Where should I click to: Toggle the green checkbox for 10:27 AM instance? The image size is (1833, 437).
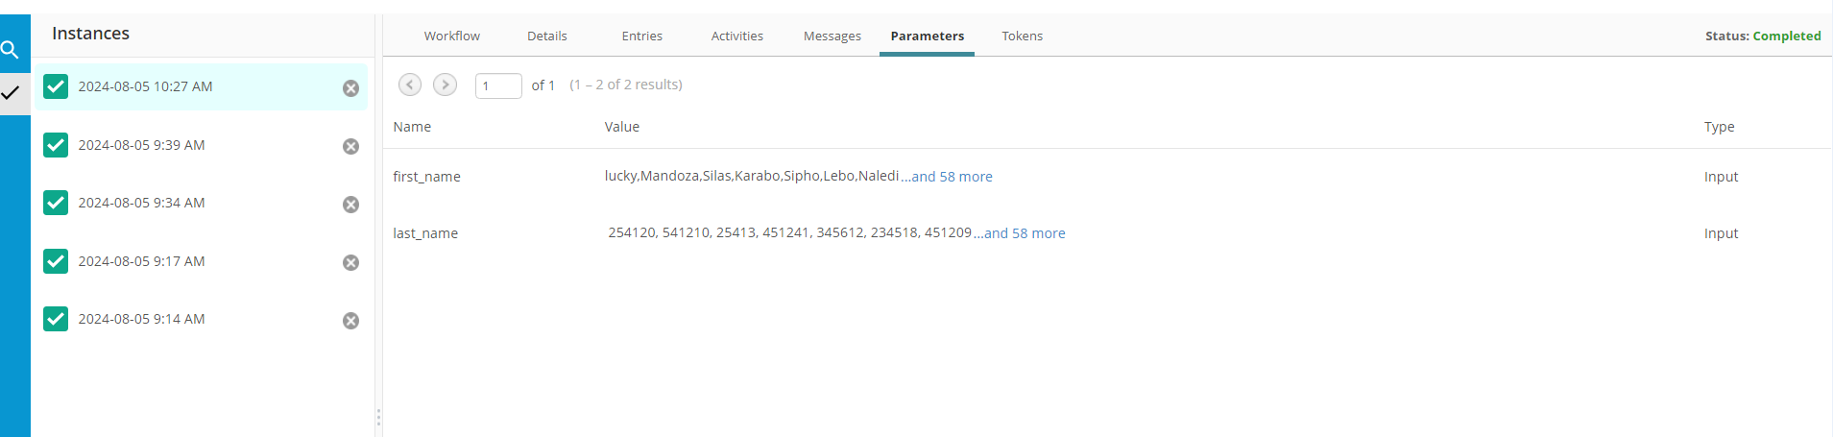[56, 86]
